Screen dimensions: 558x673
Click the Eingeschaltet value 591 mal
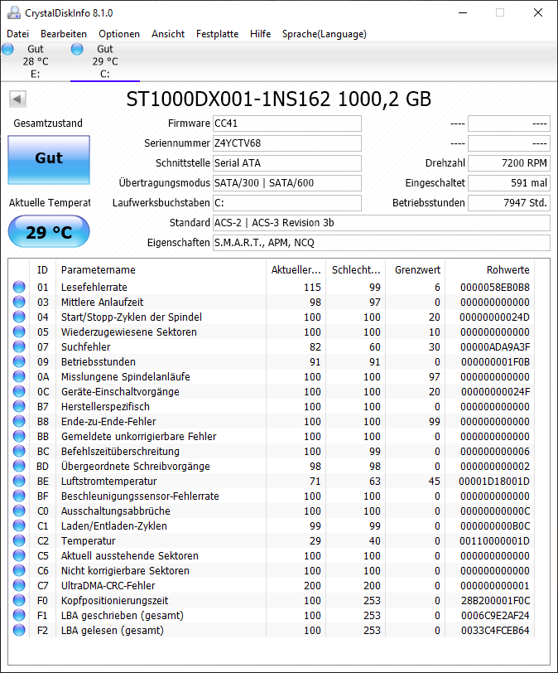[x=509, y=183]
